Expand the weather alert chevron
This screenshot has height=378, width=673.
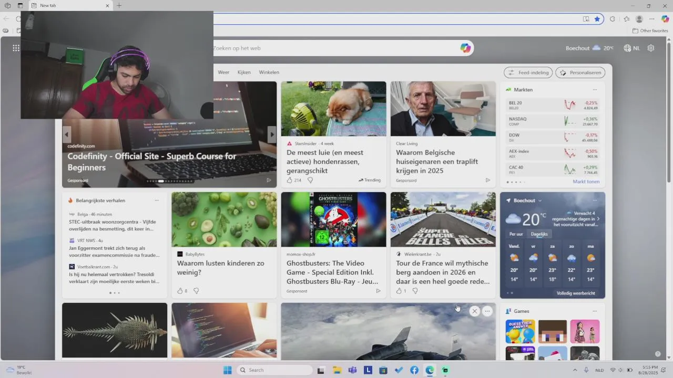[x=598, y=218]
